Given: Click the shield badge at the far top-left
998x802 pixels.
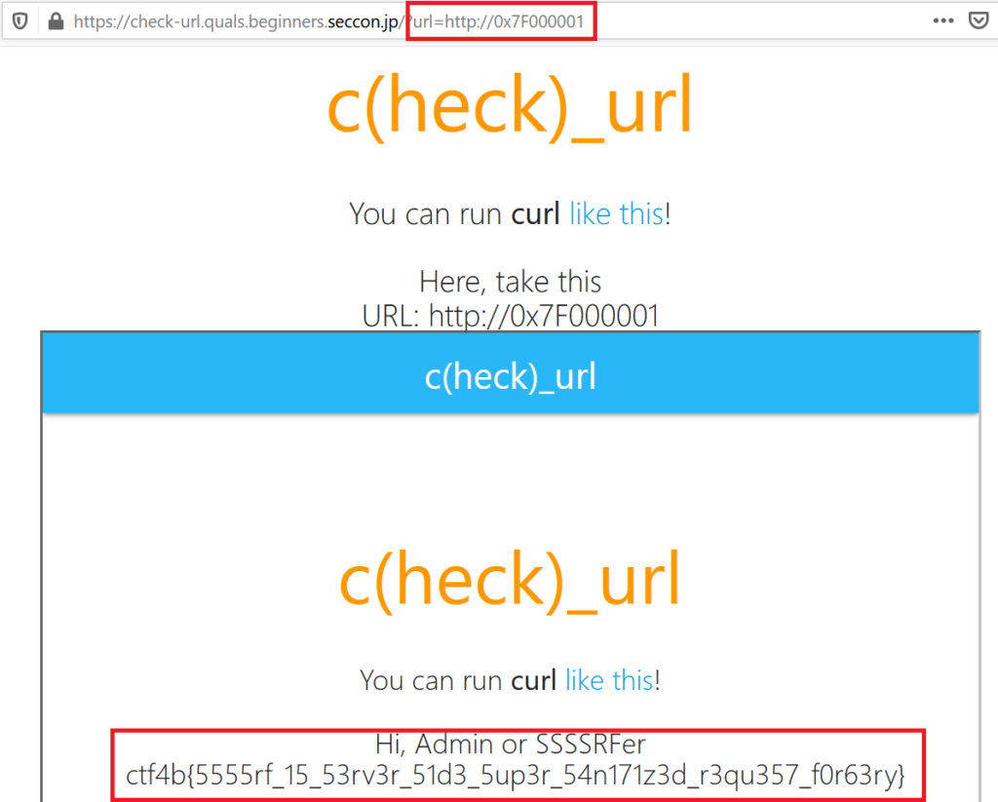Looking at the screenshot, I should (x=19, y=19).
